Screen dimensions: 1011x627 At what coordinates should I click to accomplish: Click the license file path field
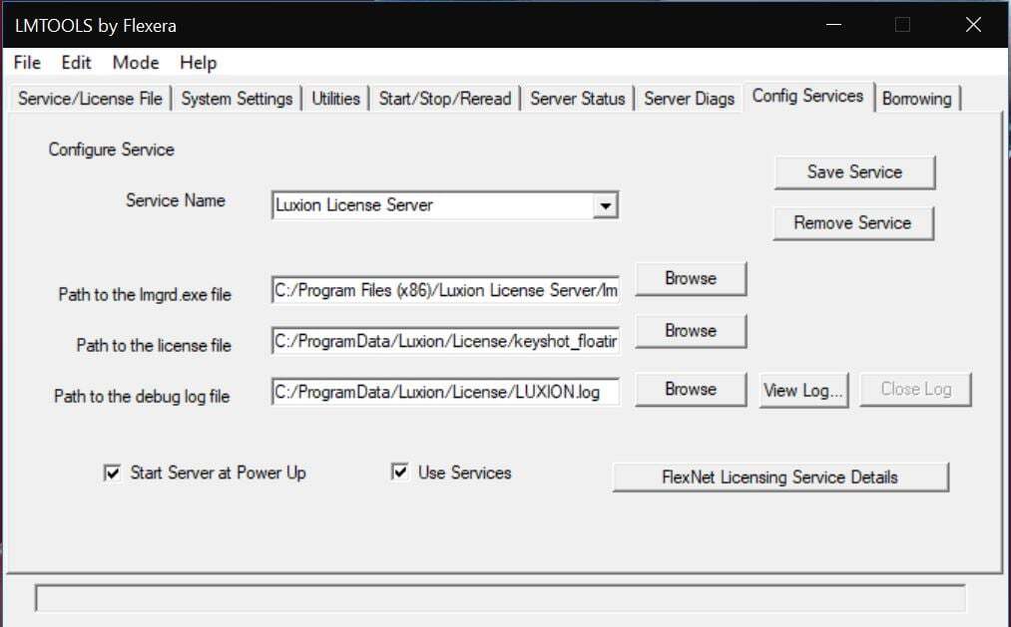445,341
